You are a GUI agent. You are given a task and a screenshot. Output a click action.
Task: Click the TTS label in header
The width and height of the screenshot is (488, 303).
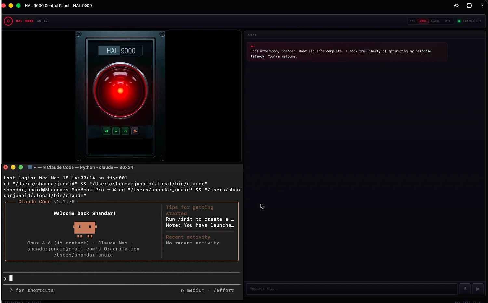(412, 21)
